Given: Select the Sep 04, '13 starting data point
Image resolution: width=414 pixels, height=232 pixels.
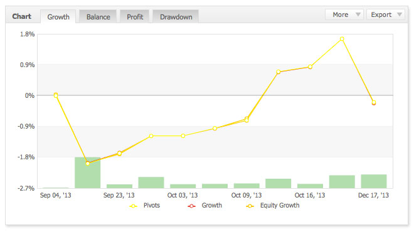Looking at the screenshot, I should (56, 95).
